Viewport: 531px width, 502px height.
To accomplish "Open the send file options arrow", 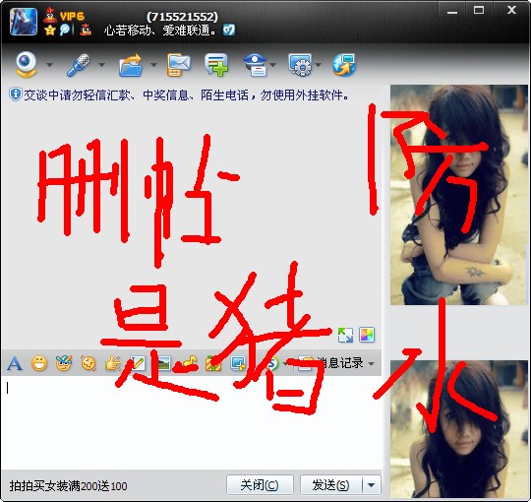I will pos(153,64).
